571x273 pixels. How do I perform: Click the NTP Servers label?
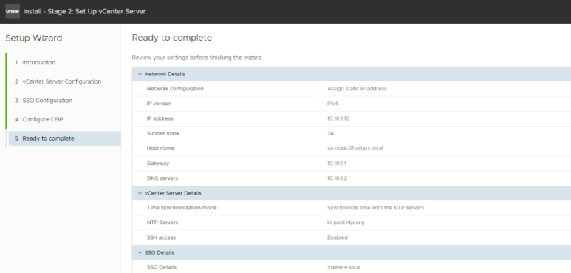[163, 223]
